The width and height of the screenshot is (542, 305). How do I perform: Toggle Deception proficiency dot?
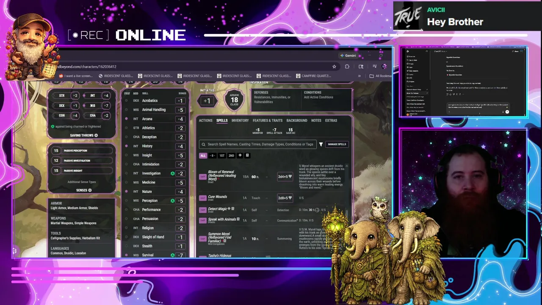(126, 137)
